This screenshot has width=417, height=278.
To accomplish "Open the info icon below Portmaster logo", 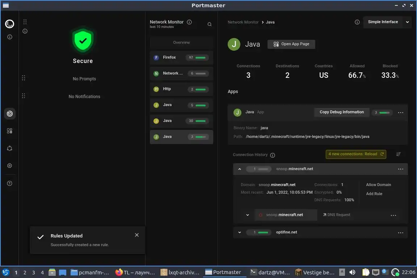I will pyautogui.click(x=9, y=37).
